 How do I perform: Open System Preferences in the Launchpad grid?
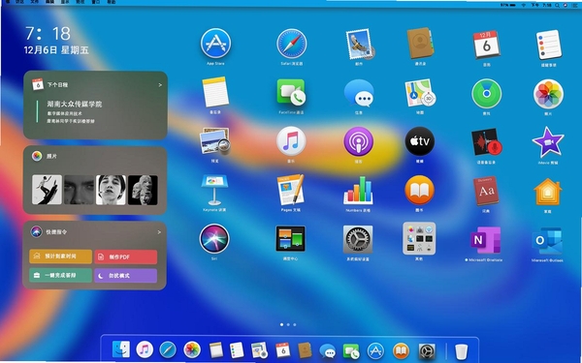tap(358, 240)
